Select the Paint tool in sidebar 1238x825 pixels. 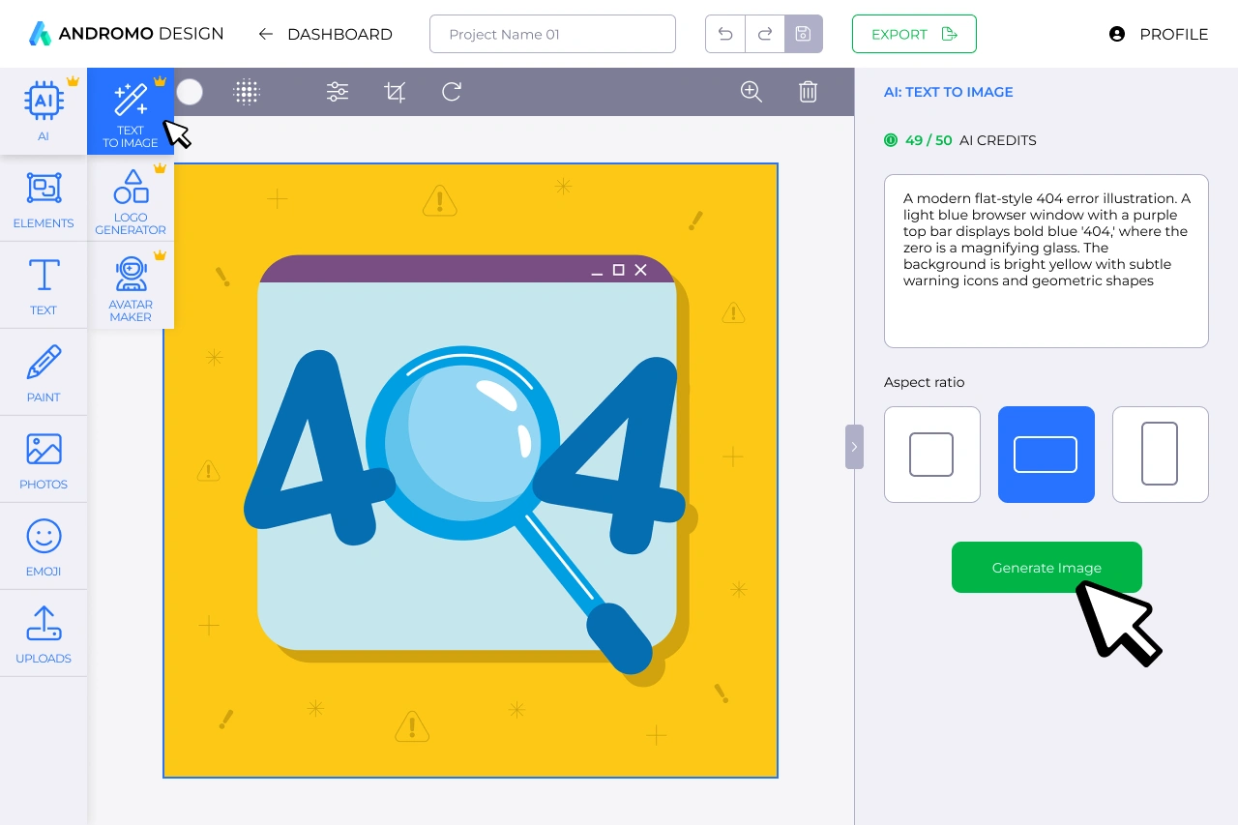point(44,372)
